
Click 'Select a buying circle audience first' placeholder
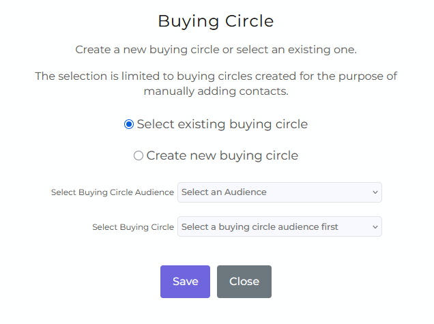coord(259,227)
